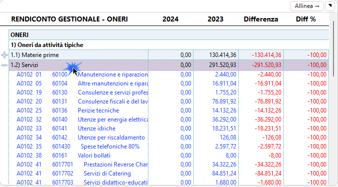
Task: Click the 2023 value 291.520,93 for Servizi
Action: coord(223,65)
